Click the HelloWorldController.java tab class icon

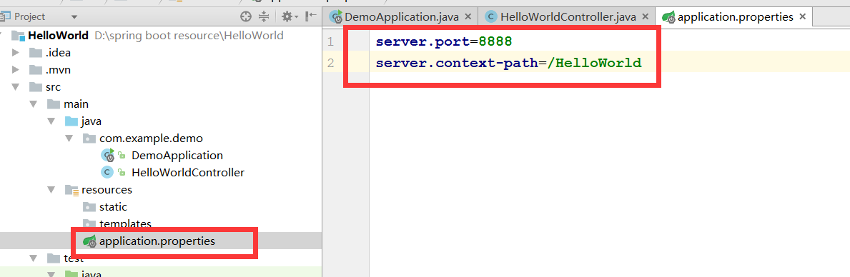click(x=491, y=17)
